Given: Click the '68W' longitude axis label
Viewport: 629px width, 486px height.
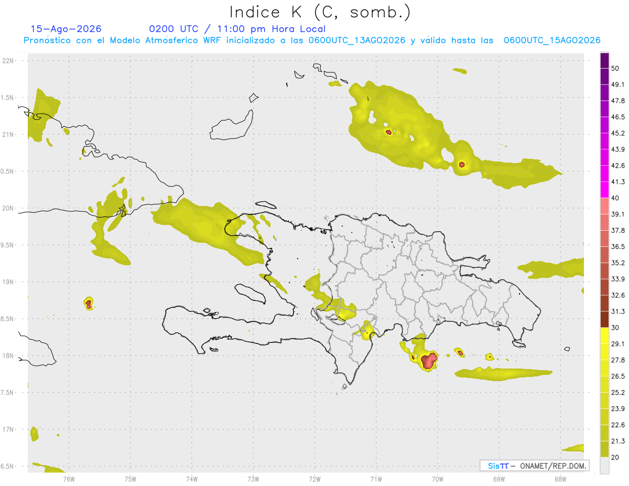Looking at the screenshot, I should coord(560,479).
